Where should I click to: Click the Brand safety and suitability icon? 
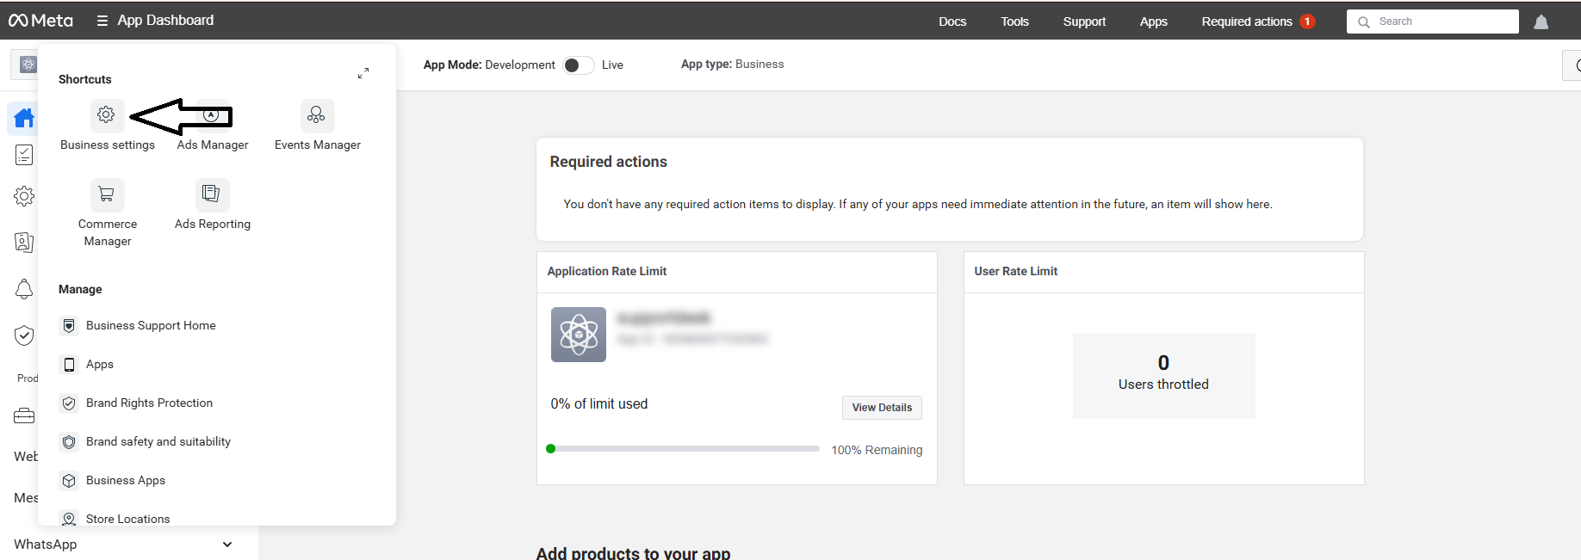click(69, 442)
